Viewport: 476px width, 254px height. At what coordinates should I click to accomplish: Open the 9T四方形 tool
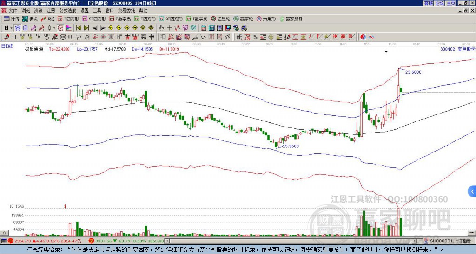pyautogui.click(x=171, y=19)
